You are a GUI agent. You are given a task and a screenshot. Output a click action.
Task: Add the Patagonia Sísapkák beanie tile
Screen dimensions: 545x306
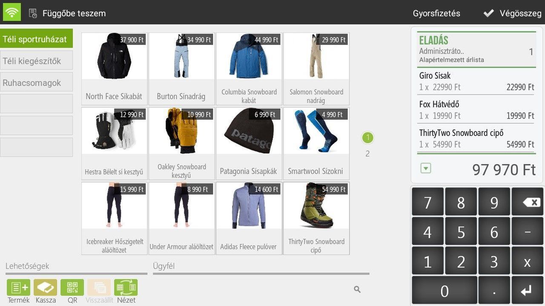tap(249, 143)
